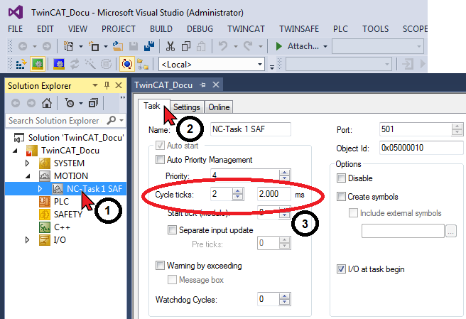This screenshot has width=466, height=319.
Task: Open the PLC menu
Action: click(340, 29)
